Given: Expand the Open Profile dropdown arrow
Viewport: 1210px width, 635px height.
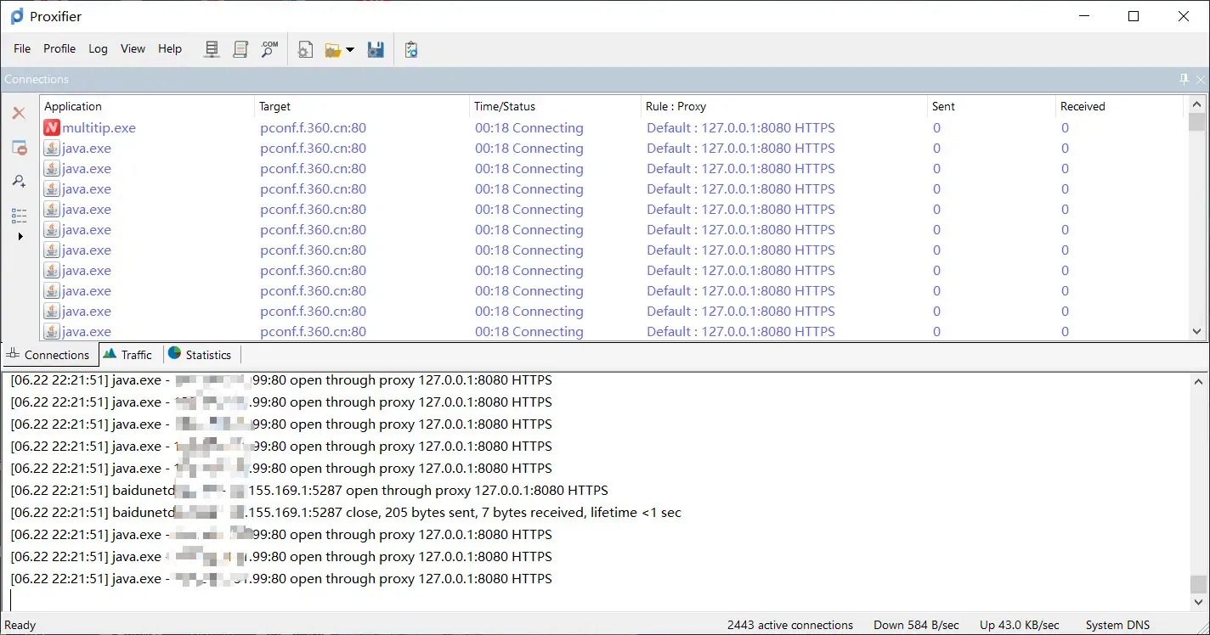Looking at the screenshot, I should 349,50.
